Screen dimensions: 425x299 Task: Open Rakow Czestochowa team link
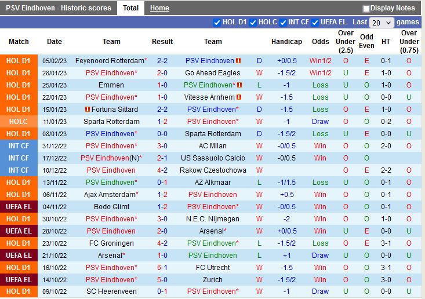[x=213, y=170]
